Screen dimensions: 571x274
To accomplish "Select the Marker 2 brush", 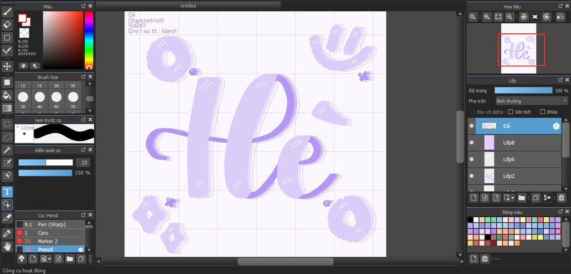I will point(50,241).
